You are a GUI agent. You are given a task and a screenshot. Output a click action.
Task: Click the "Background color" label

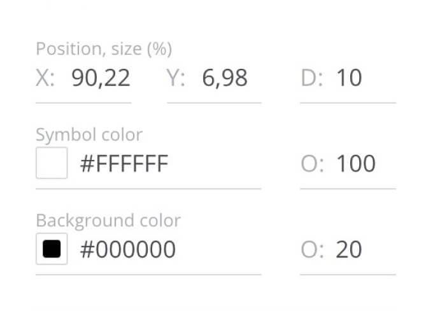pos(108,221)
